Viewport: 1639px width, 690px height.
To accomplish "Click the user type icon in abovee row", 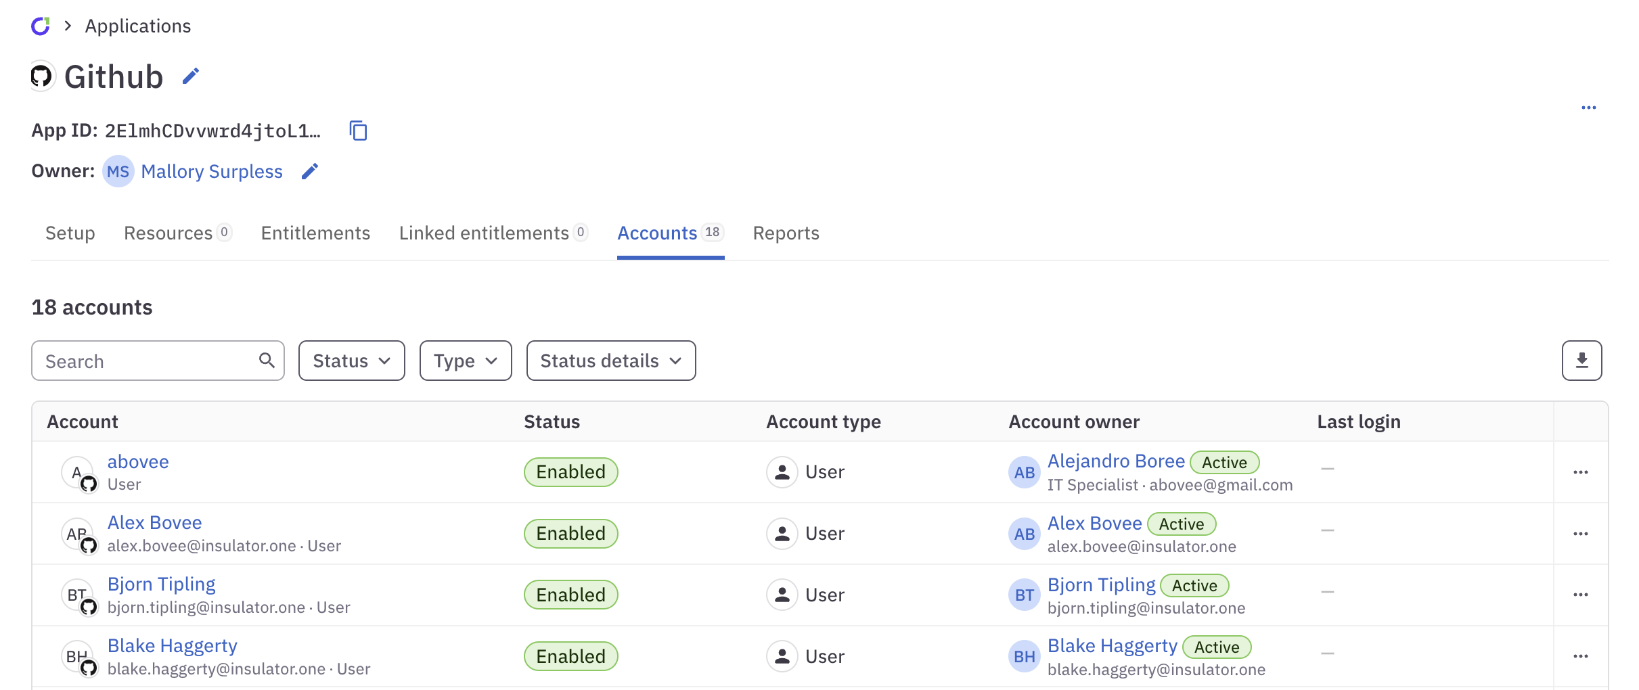I will [x=782, y=472].
